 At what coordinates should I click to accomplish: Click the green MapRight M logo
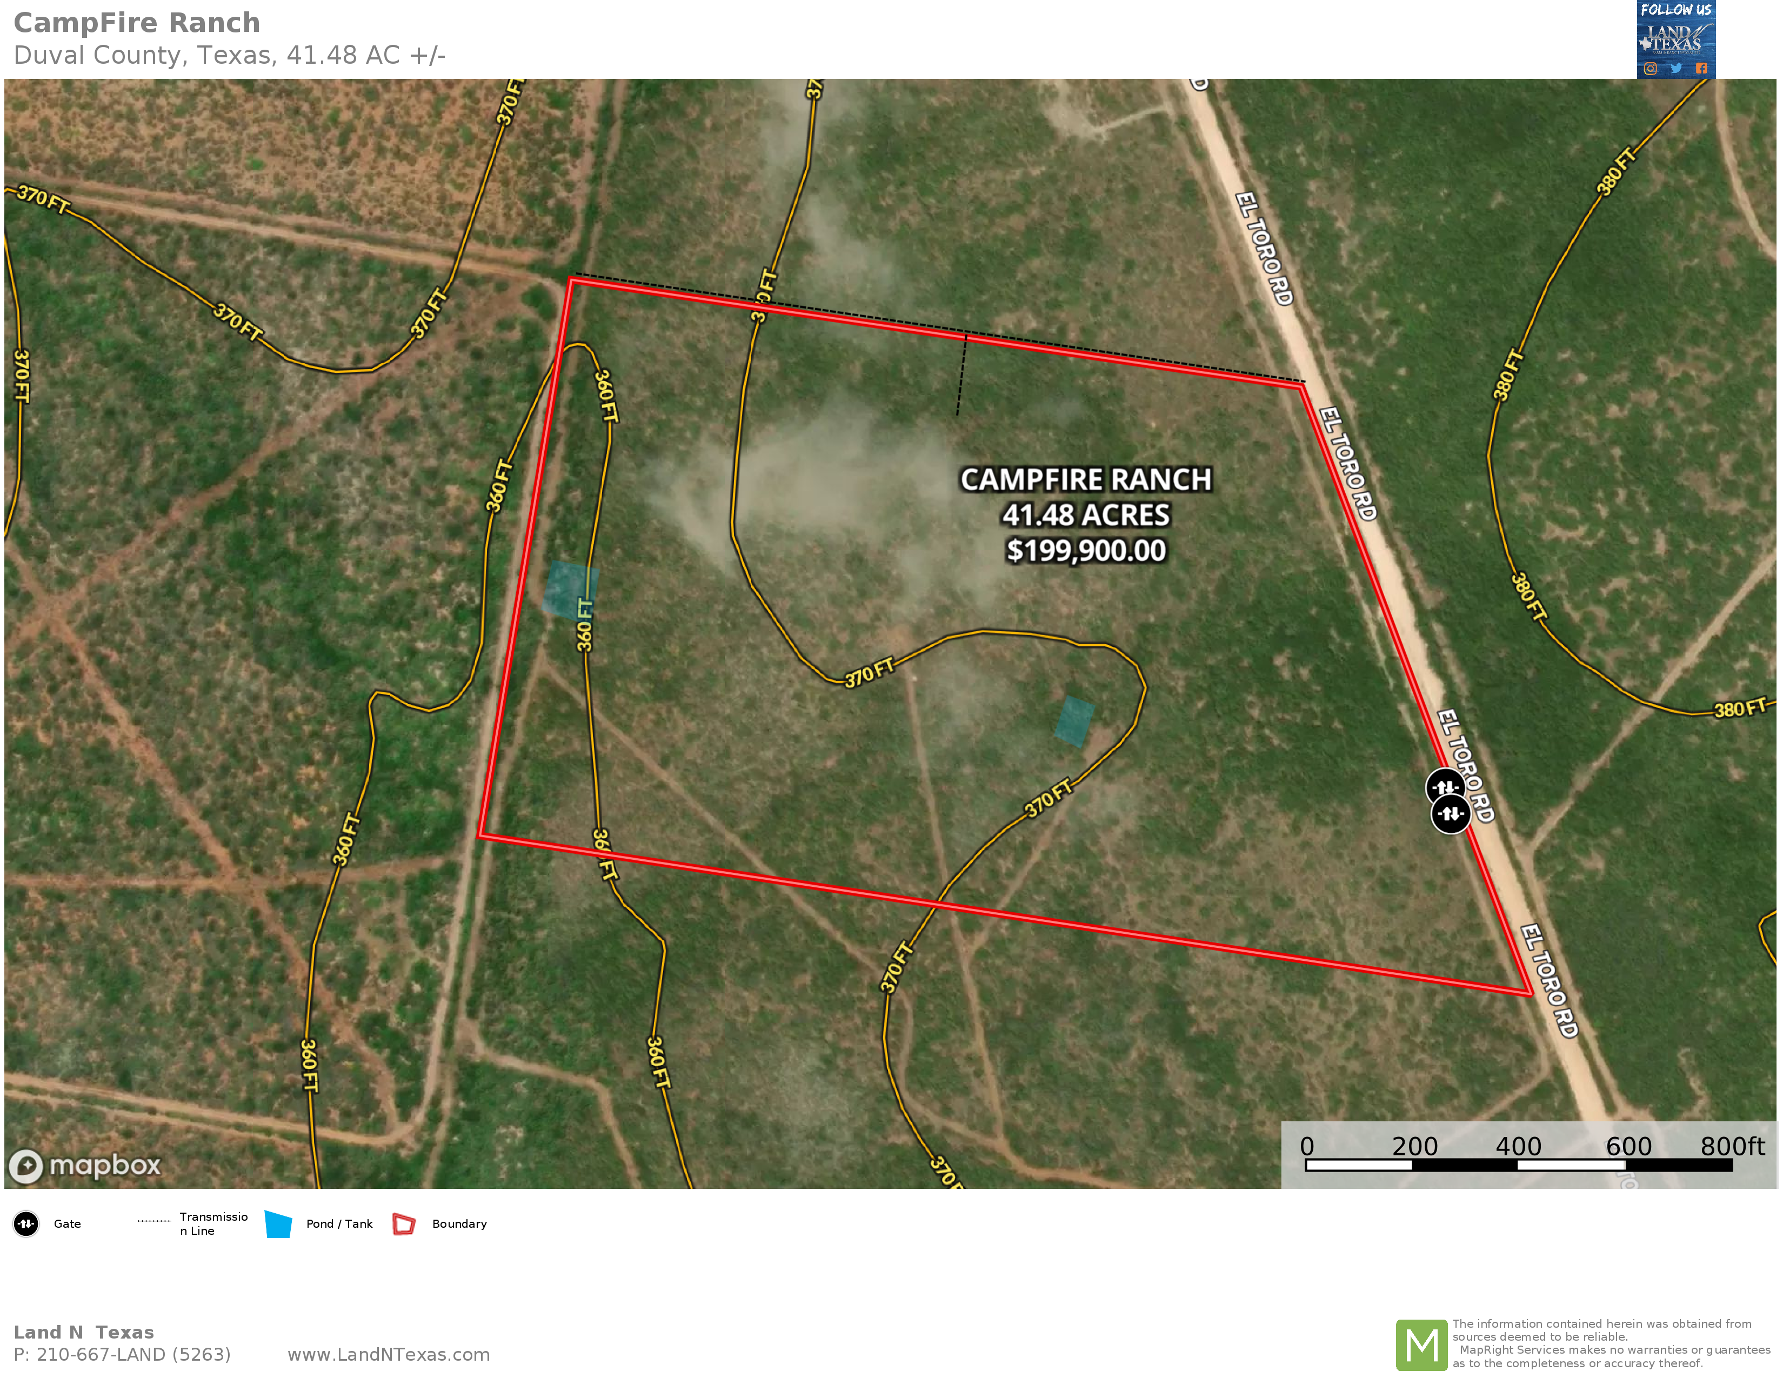pyautogui.click(x=1421, y=1344)
